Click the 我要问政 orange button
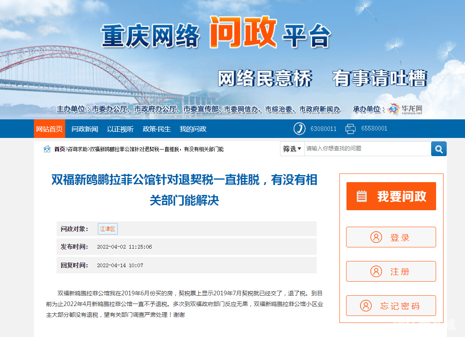Viewport: 465px width, 337px height. [x=391, y=196]
